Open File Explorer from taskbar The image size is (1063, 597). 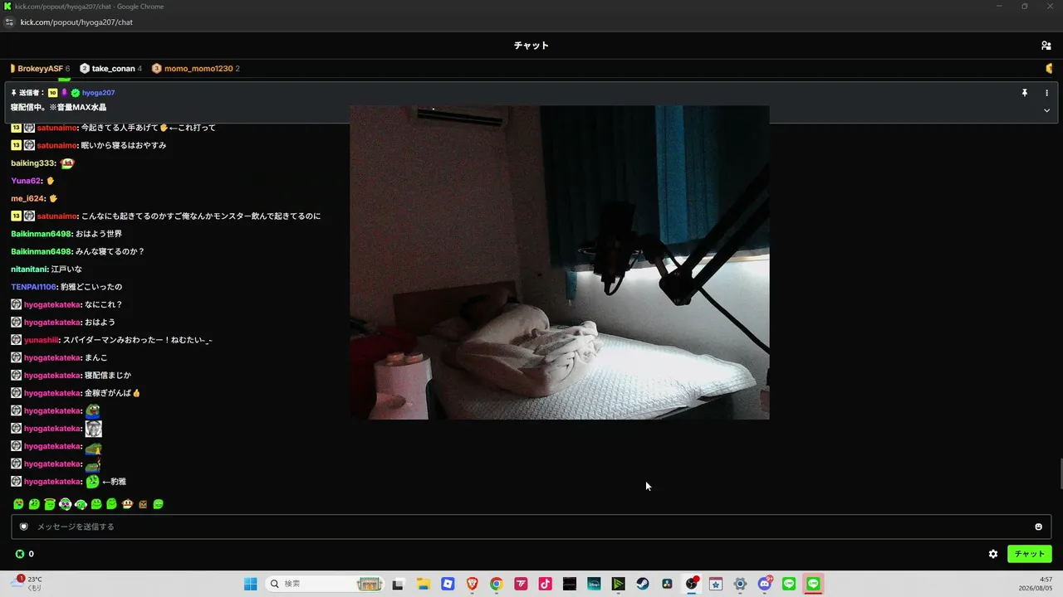coord(423,584)
